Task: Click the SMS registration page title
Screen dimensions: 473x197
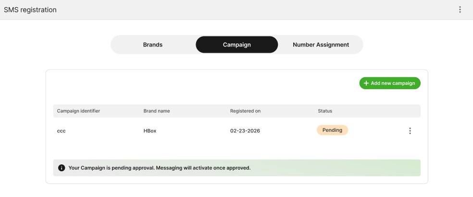Action: tap(30, 10)
